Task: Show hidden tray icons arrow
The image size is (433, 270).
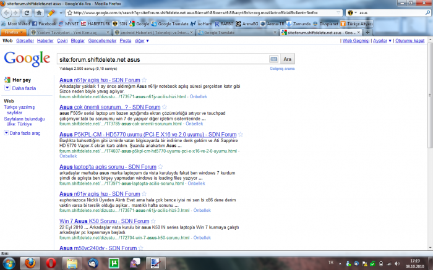Action: click(340, 264)
